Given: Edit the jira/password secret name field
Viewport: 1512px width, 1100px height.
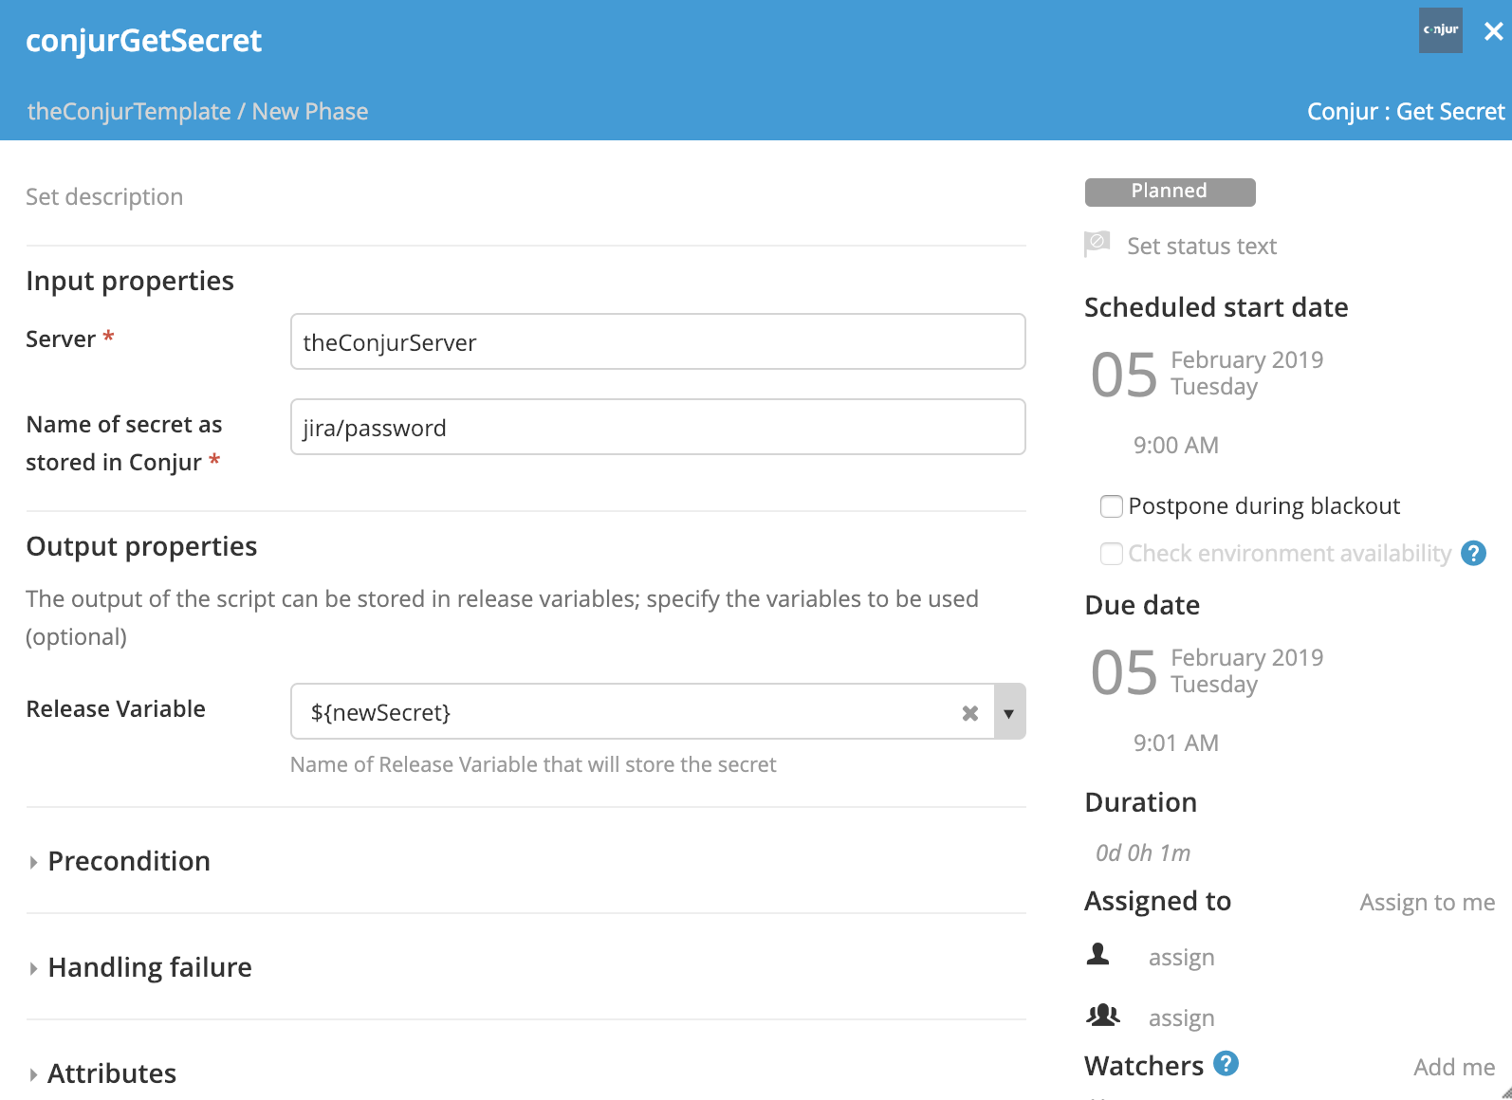Looking at the screenshot, I should pyautogui.click(x=657, y=427).
